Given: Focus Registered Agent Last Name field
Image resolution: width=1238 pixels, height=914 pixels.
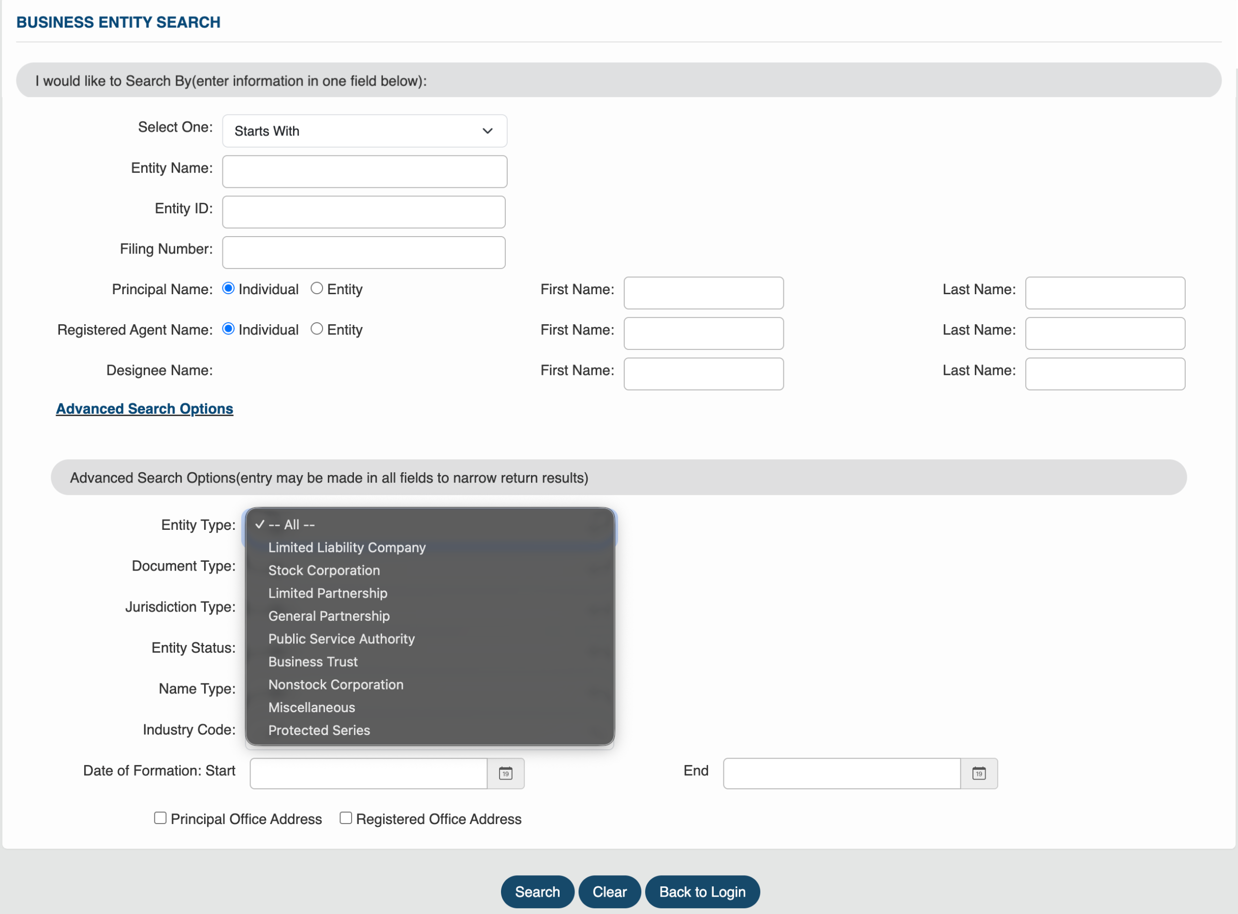Looking at the screenshot, I should click(x=1105, y=333).
